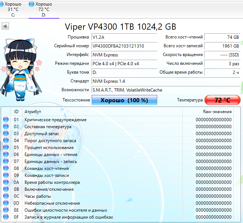The image size is (243, 223).
Task: Click the Атрибут column header
Action: pyautogui.click(x=102, y=112)
